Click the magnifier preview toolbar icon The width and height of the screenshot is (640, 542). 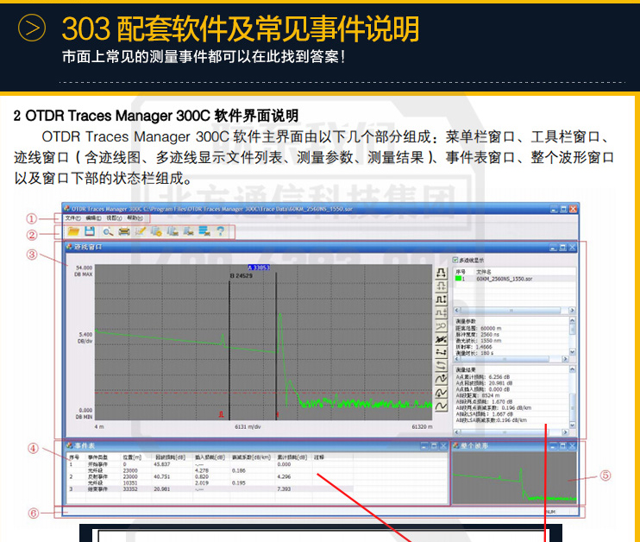coord(108,231)
